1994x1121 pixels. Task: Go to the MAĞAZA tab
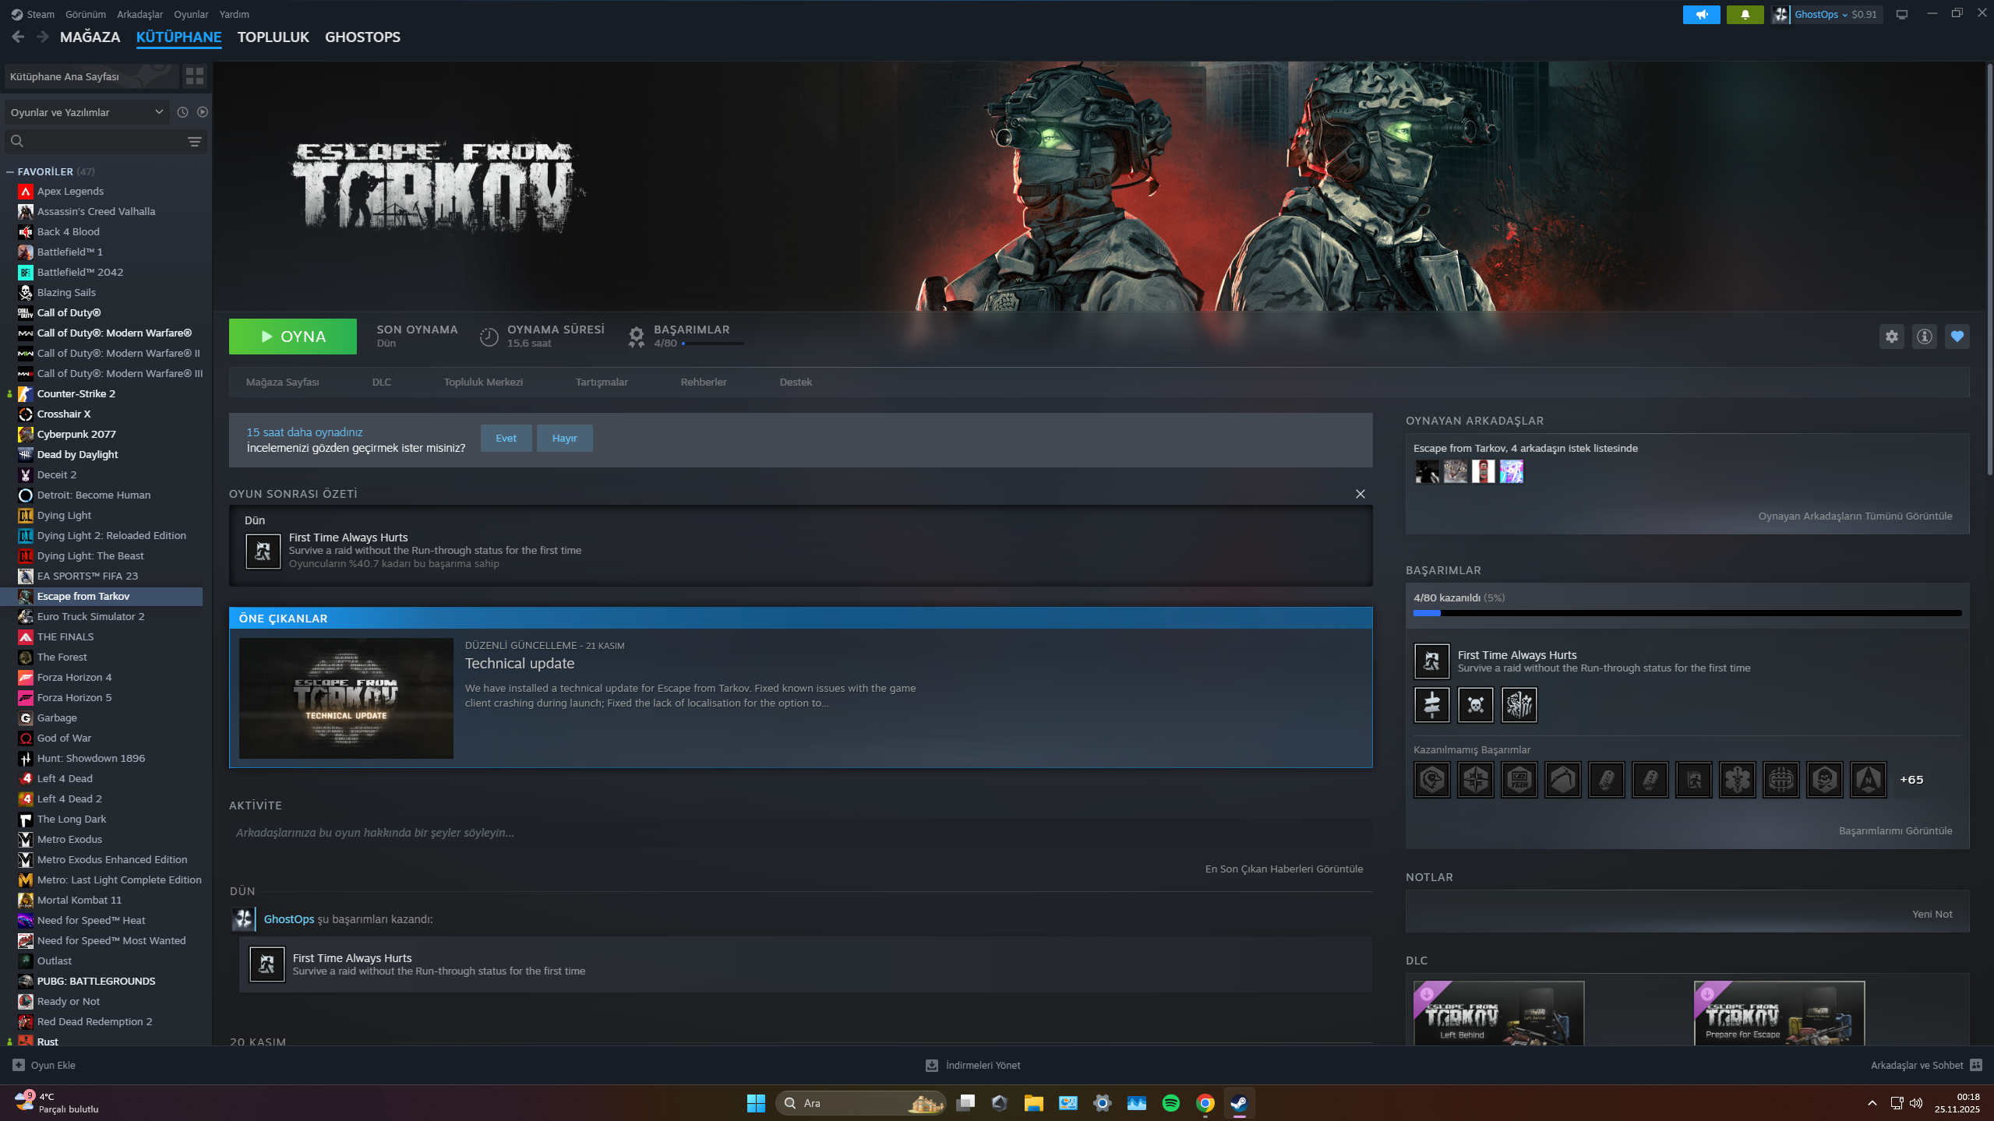(x=90, y=37)
